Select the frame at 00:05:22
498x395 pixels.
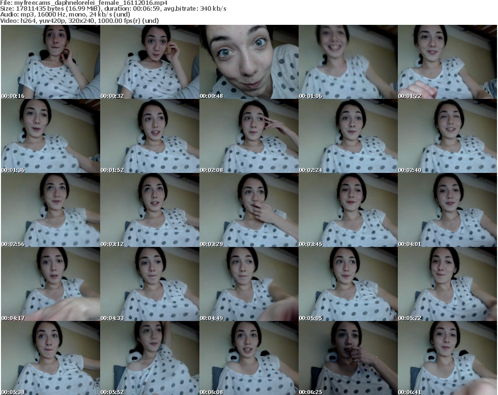tap(447, 284)
